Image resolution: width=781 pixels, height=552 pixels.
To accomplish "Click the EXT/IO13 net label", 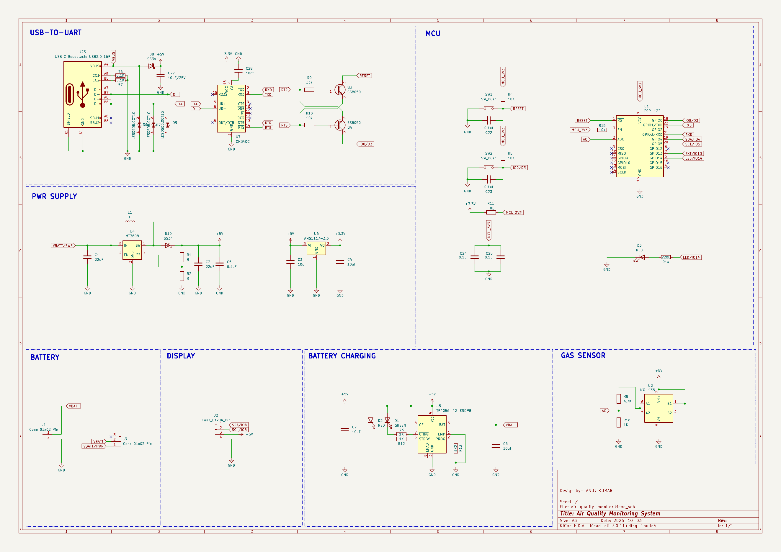I will click(693, 154).
